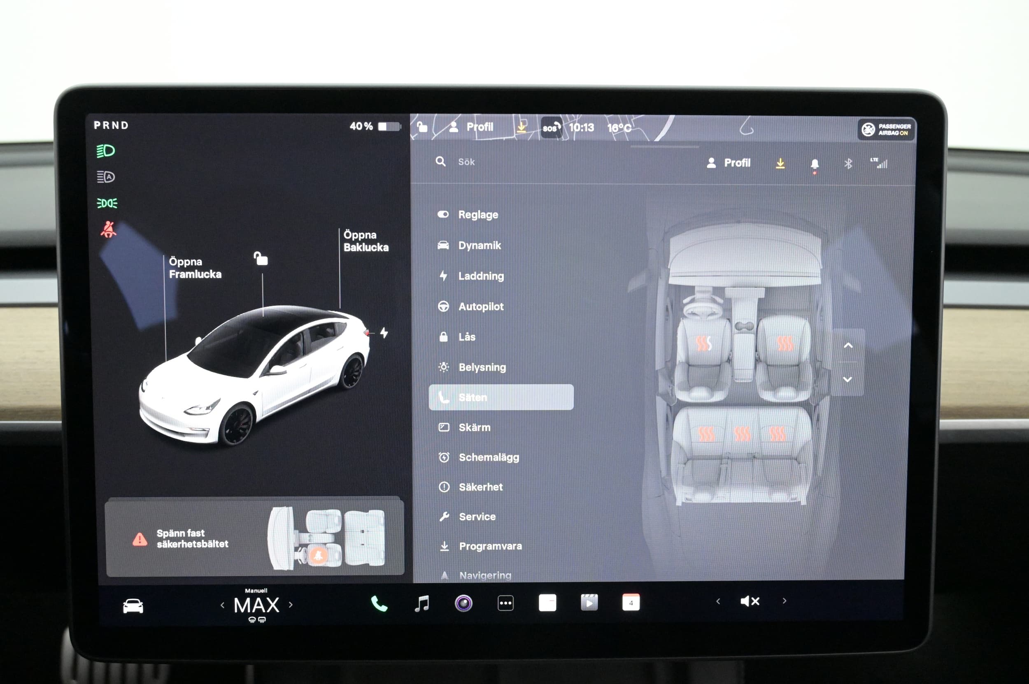This screenshot has width=1029, height=684.
Task: Open the Laddning menu item
Action: [x=481, y=276]
